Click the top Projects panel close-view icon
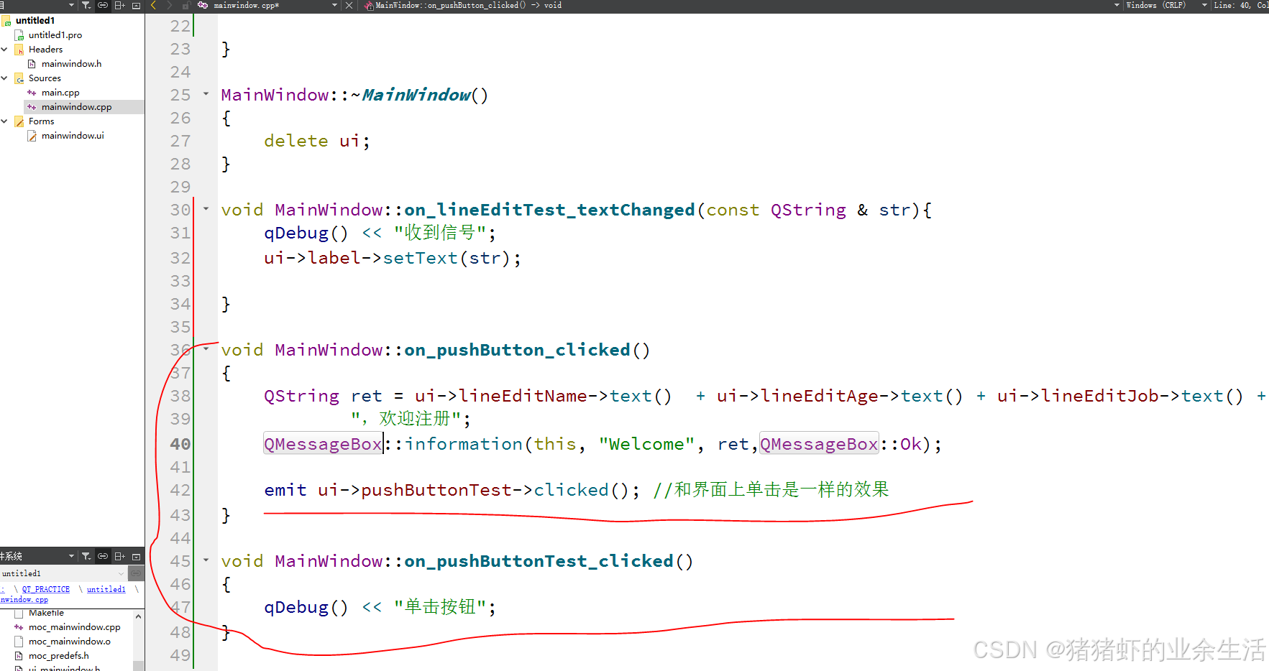Image resolution: width=1269 pixels, height=671 pixels. tap(136, 5)
